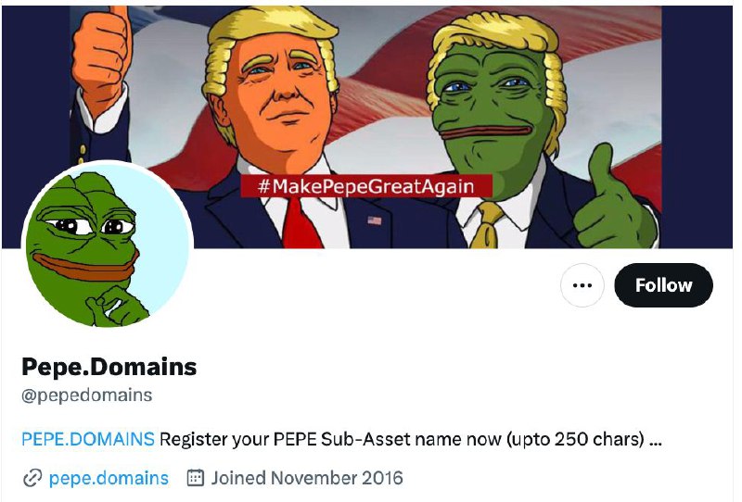Viewport: 742px width, 502px height.
Task: Click the Joined November 2016 text
Action: click(x=307, y=478)
